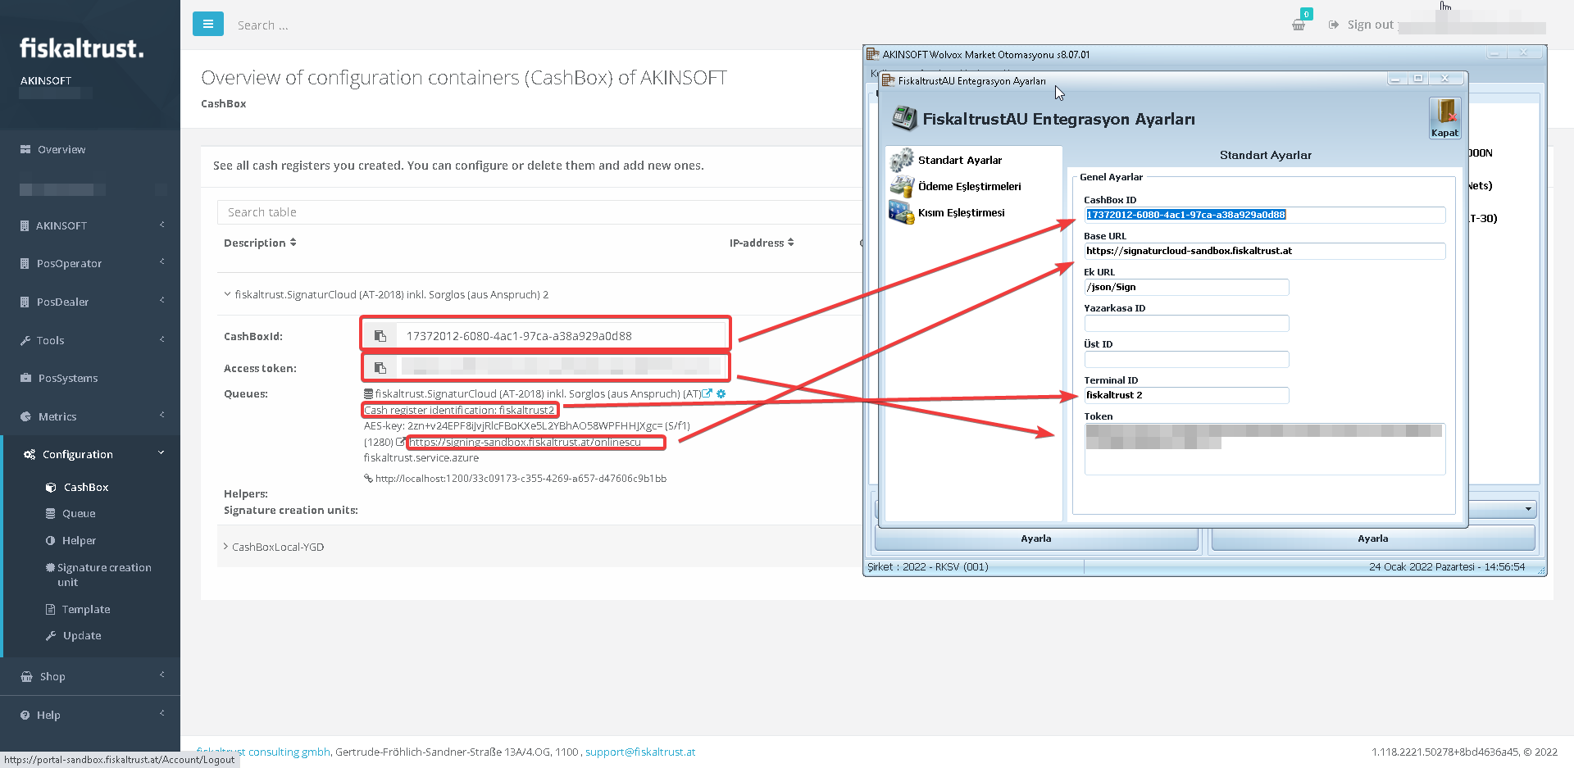Image resolution: width=1574 pixels, height=768 pixels.
Task: Sort table by IP-address column
Action: click(x=762, y=243)
